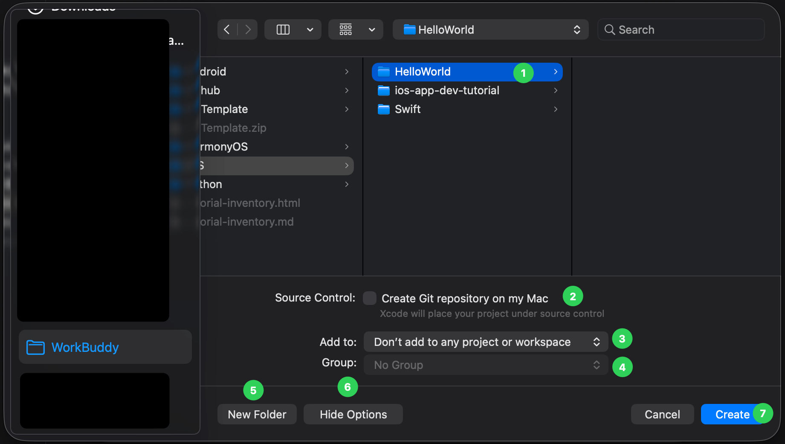
Task: Click the Search field
Action: 681,29
